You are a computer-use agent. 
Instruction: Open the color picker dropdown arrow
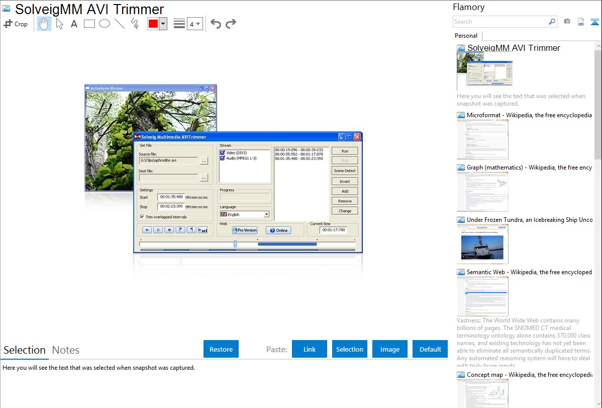[163, 24]
